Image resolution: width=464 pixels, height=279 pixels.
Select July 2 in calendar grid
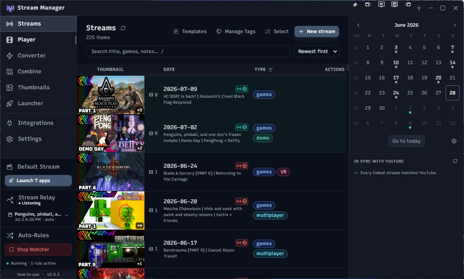coord(410,108)
